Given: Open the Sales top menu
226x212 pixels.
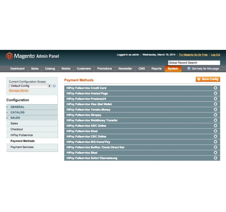Looking at the screenshot, I should click(35, 69).
